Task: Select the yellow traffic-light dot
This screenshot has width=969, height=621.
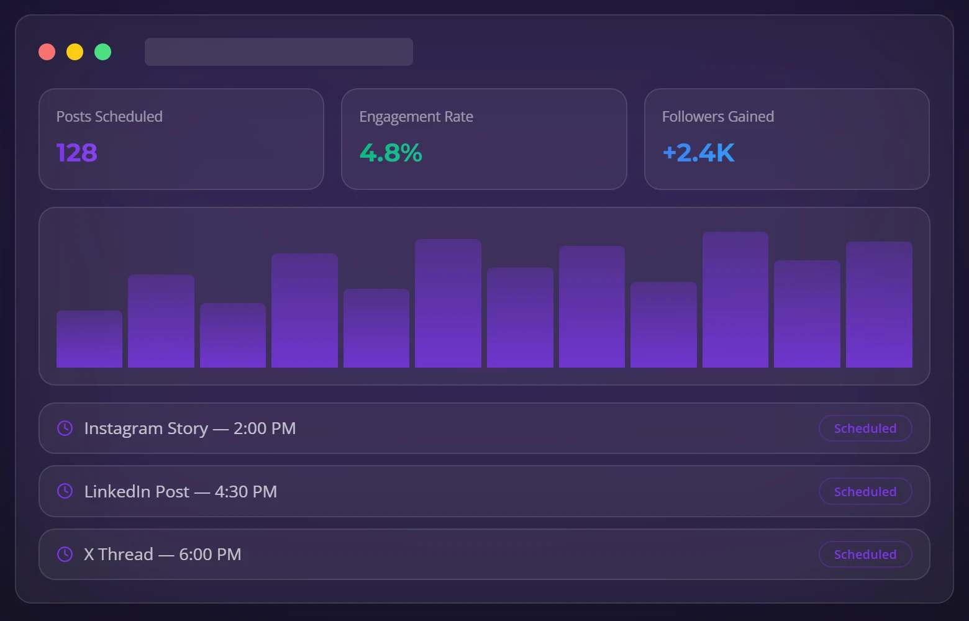Action: point(75,52)
